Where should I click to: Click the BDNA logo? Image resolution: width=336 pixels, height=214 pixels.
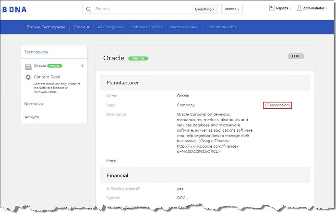pyautogui.click(x=14, y=10)
